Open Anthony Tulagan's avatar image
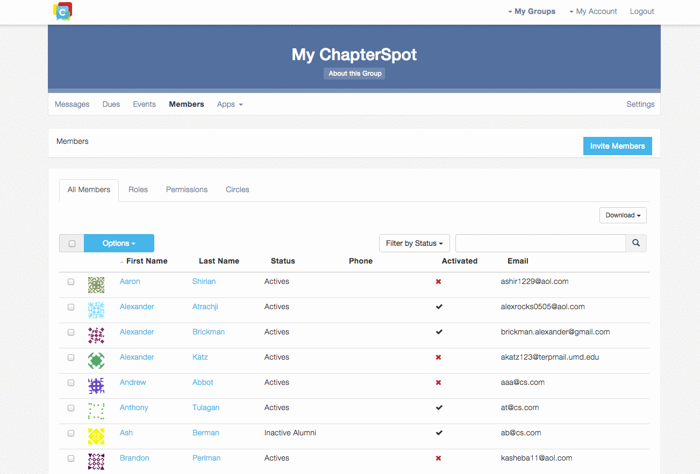Screen dimensions: 700x474 96,411
